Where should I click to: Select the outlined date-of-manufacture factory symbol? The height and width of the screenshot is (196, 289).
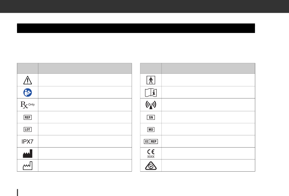point(28,166)
